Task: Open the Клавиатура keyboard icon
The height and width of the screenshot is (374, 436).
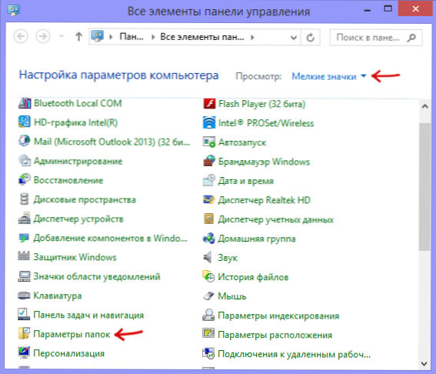Action: pyautogui.click(x=24, y=296)
